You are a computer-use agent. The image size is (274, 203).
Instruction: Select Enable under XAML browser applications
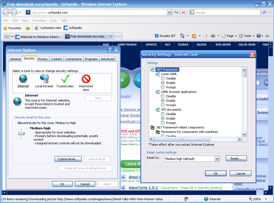pos(163,101)
